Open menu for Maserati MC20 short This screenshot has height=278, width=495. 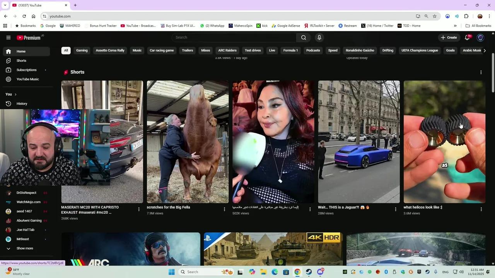[x=139, y=209]
